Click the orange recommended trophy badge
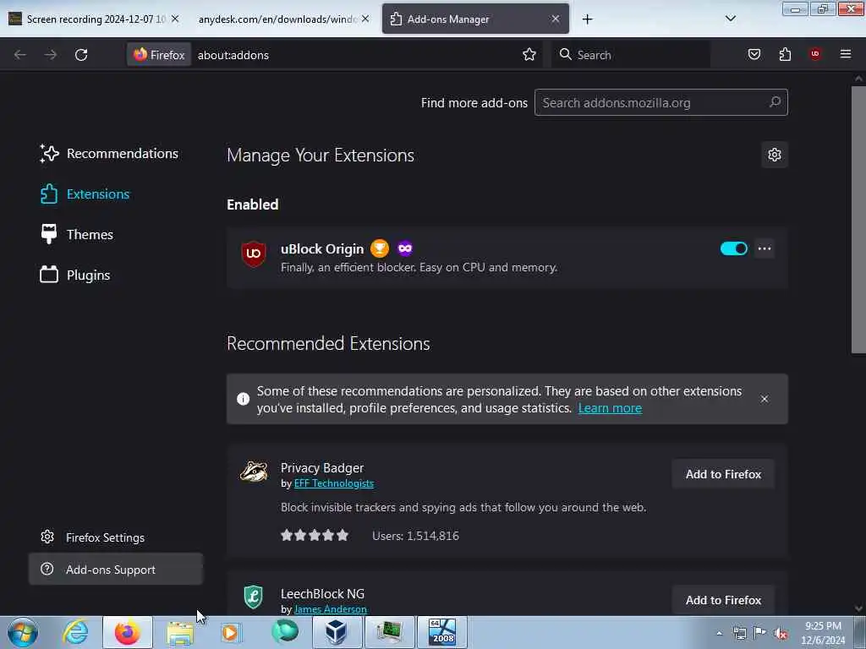Viewport: 866px width, 649px height. point(380,248)
